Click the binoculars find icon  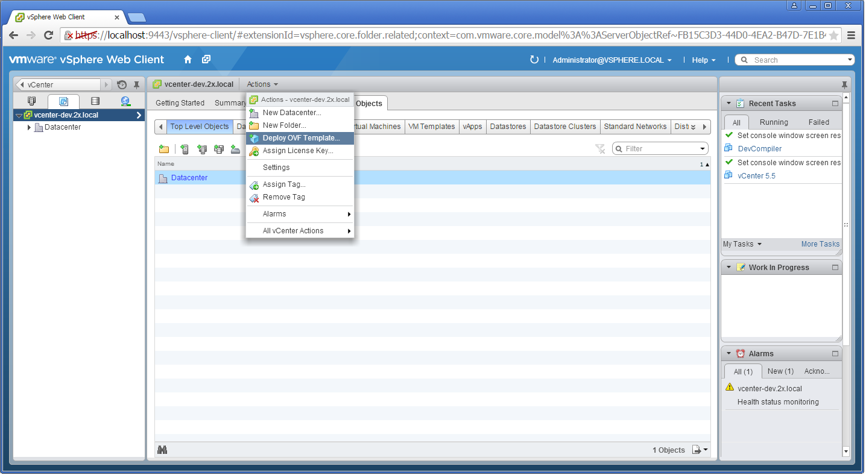click(x=162, y=450)
